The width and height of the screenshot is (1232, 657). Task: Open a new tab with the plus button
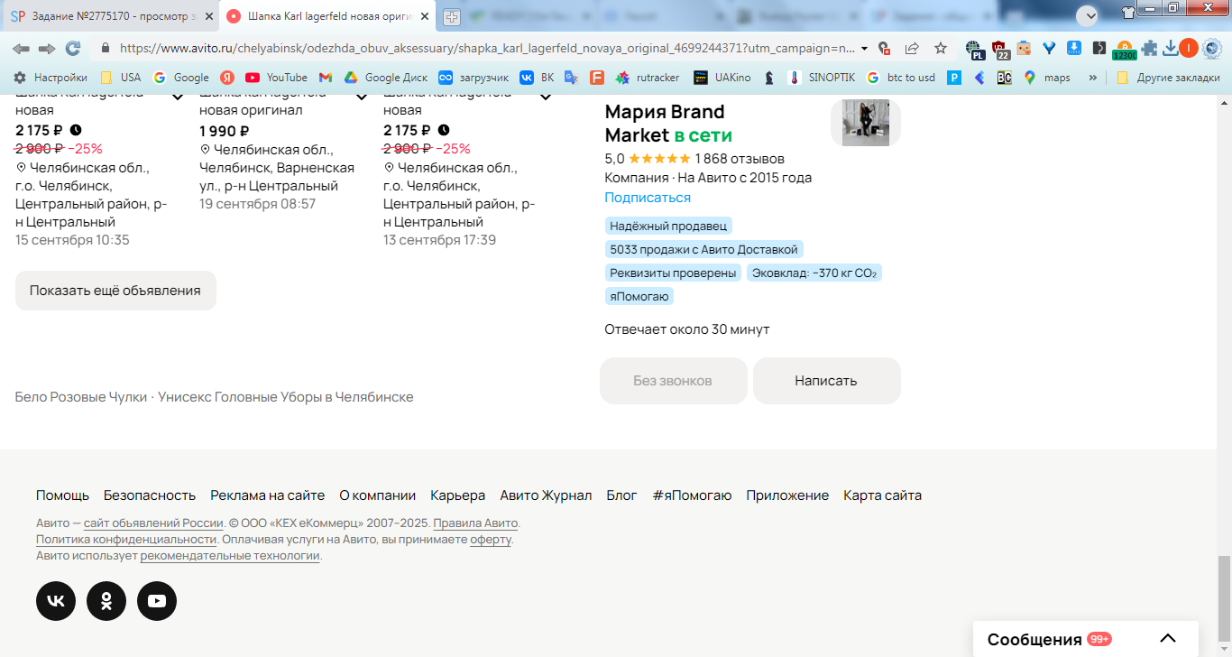pos(452,16)
